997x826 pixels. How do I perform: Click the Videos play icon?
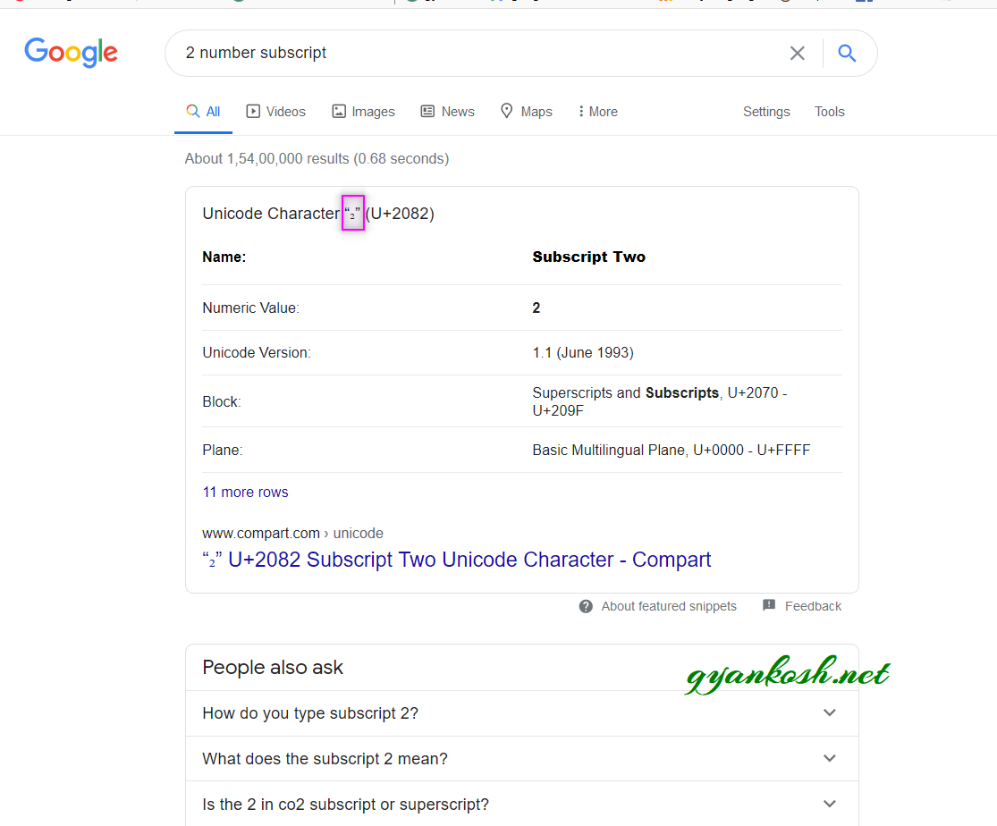pos(253,111)
